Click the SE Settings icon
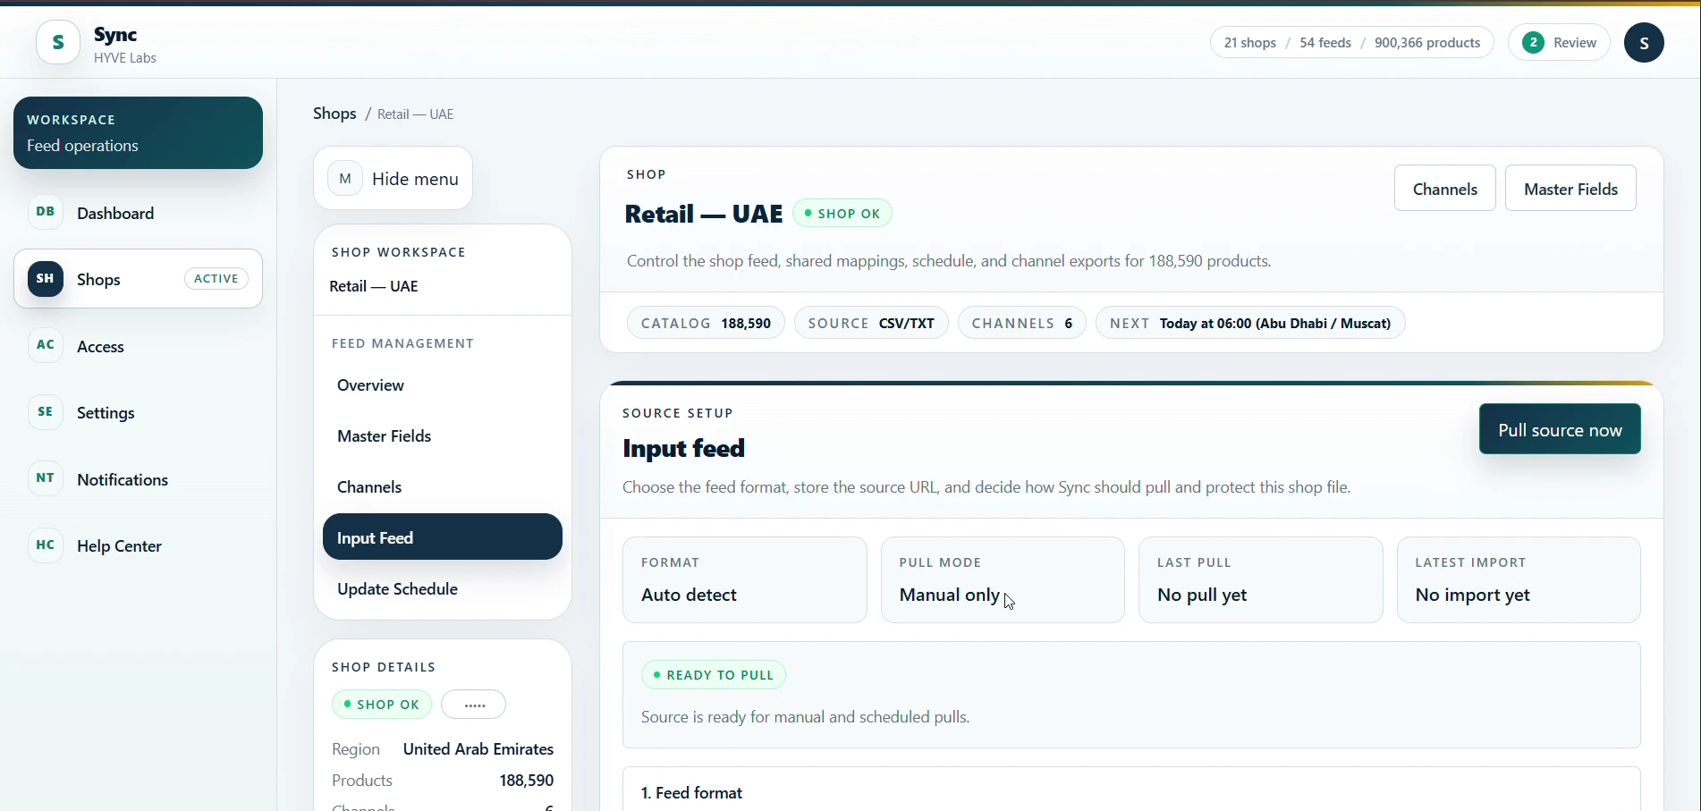 coord(46,412)
